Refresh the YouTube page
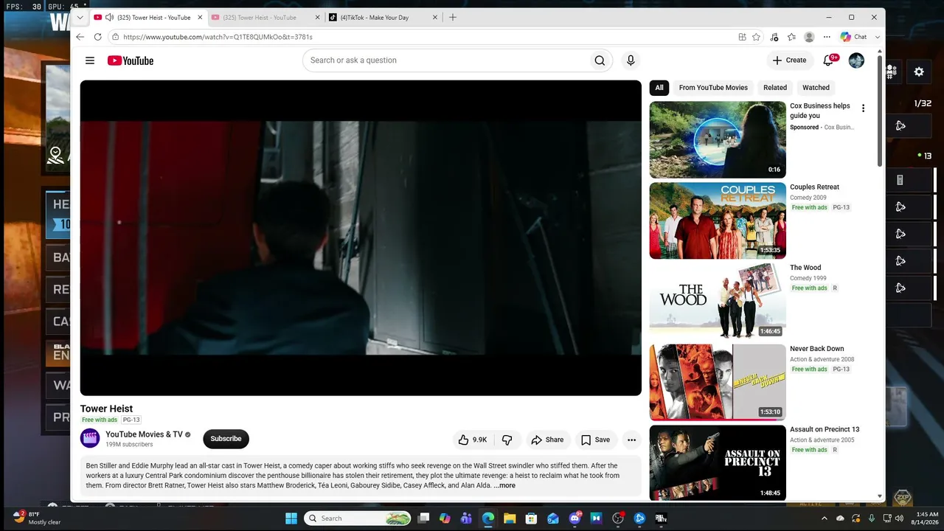Screen dimensions: 944x531 point(97,37)
